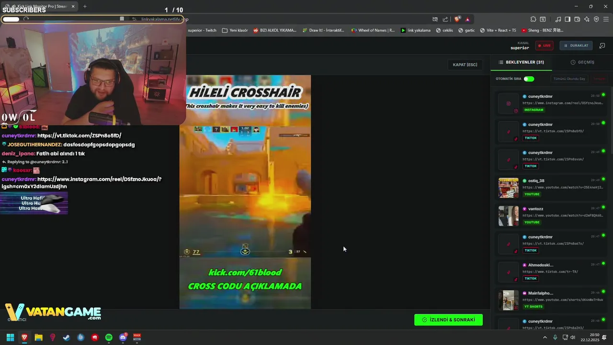
Task: Open the 'superior - Twitch' bookmark
Action: (202, 30)
